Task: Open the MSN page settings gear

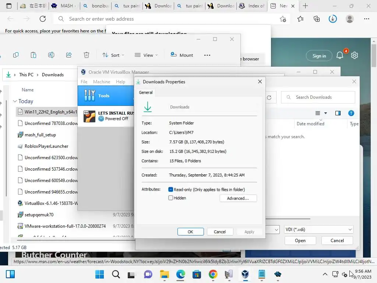Action: pos(355,55)
